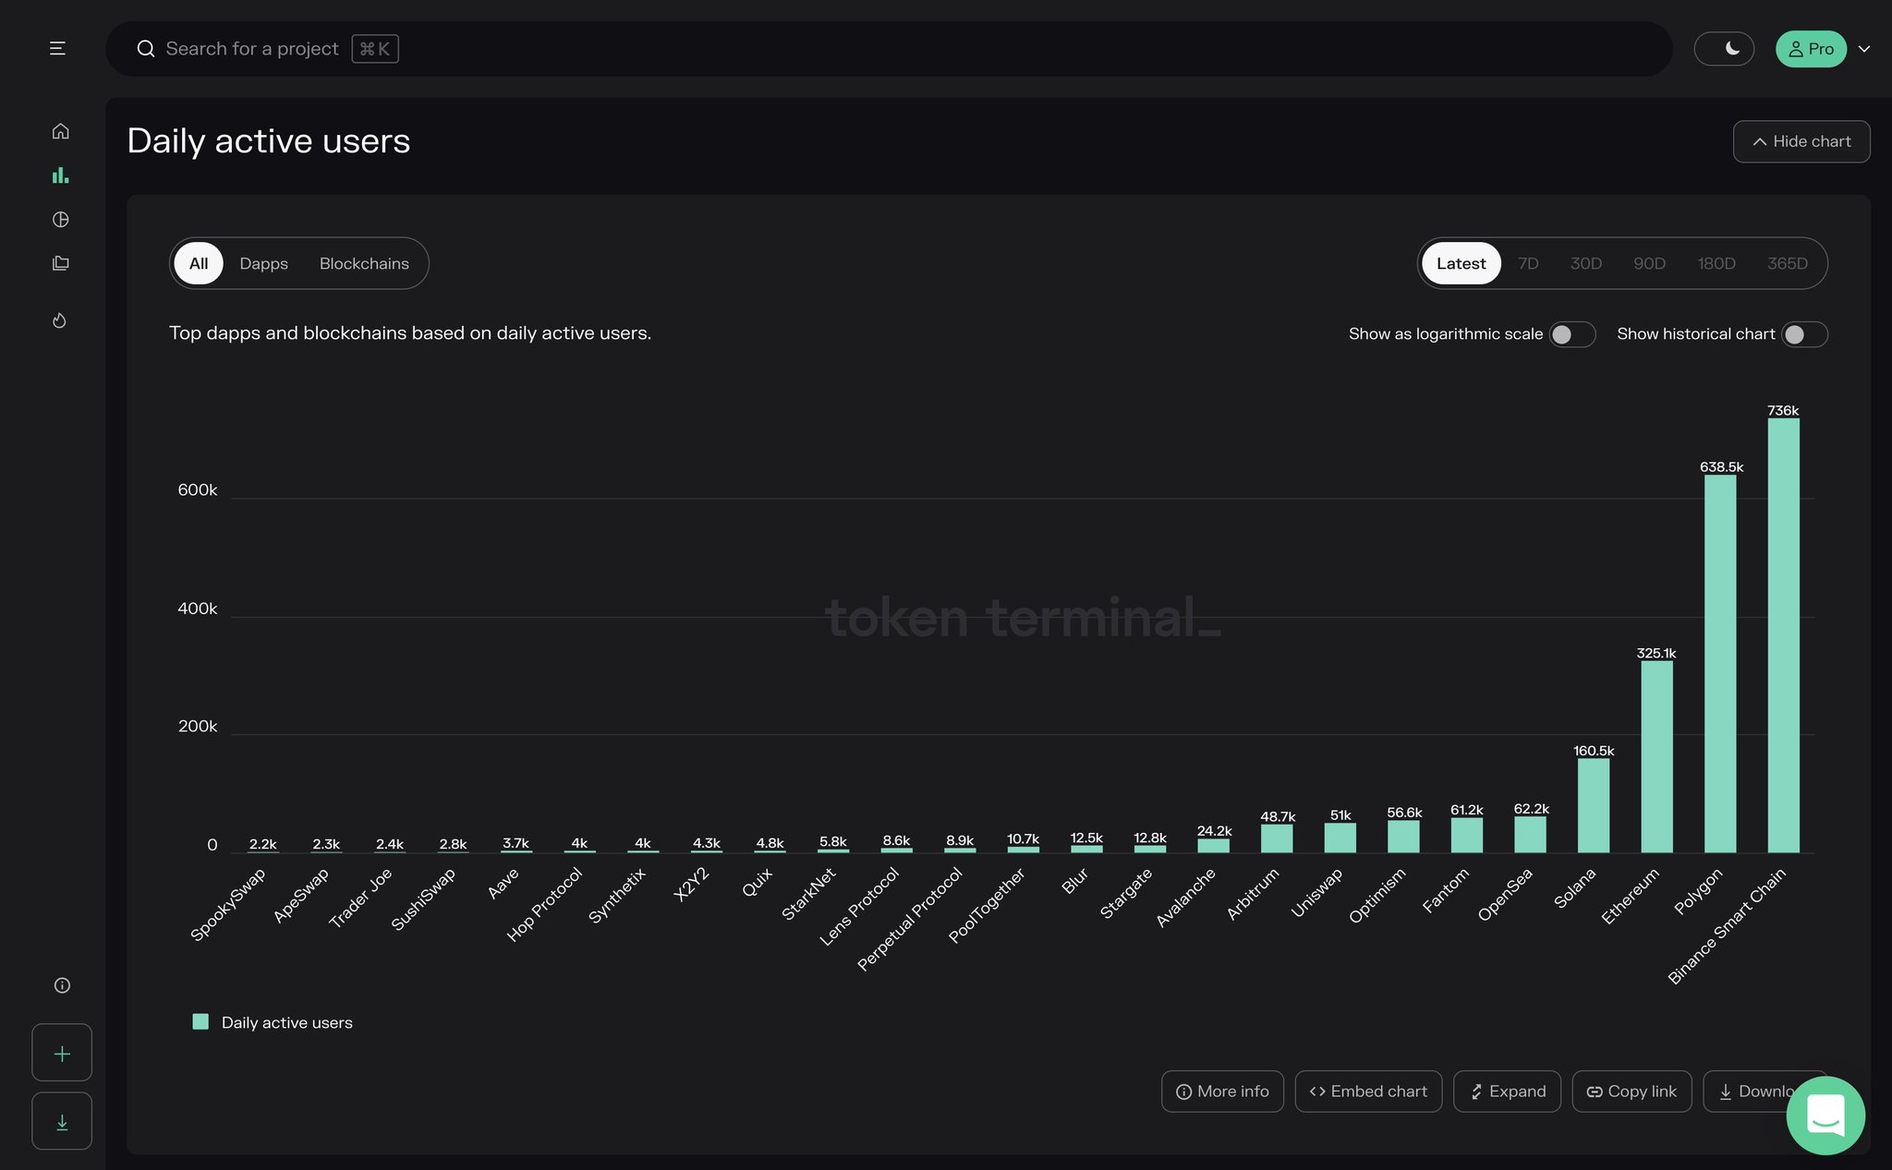The width and height of the screenshot is (1892, 1170).
Task: Open the trending flame icon
Action: tap(59, 320)
